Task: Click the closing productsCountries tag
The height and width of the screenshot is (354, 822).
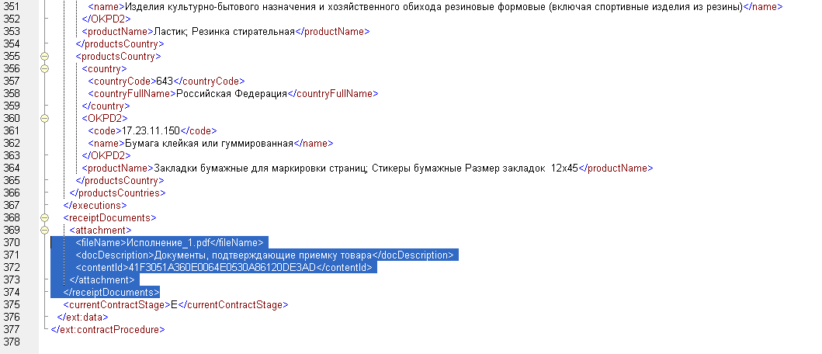Action: pyautogui.click(x=118, y=193)
